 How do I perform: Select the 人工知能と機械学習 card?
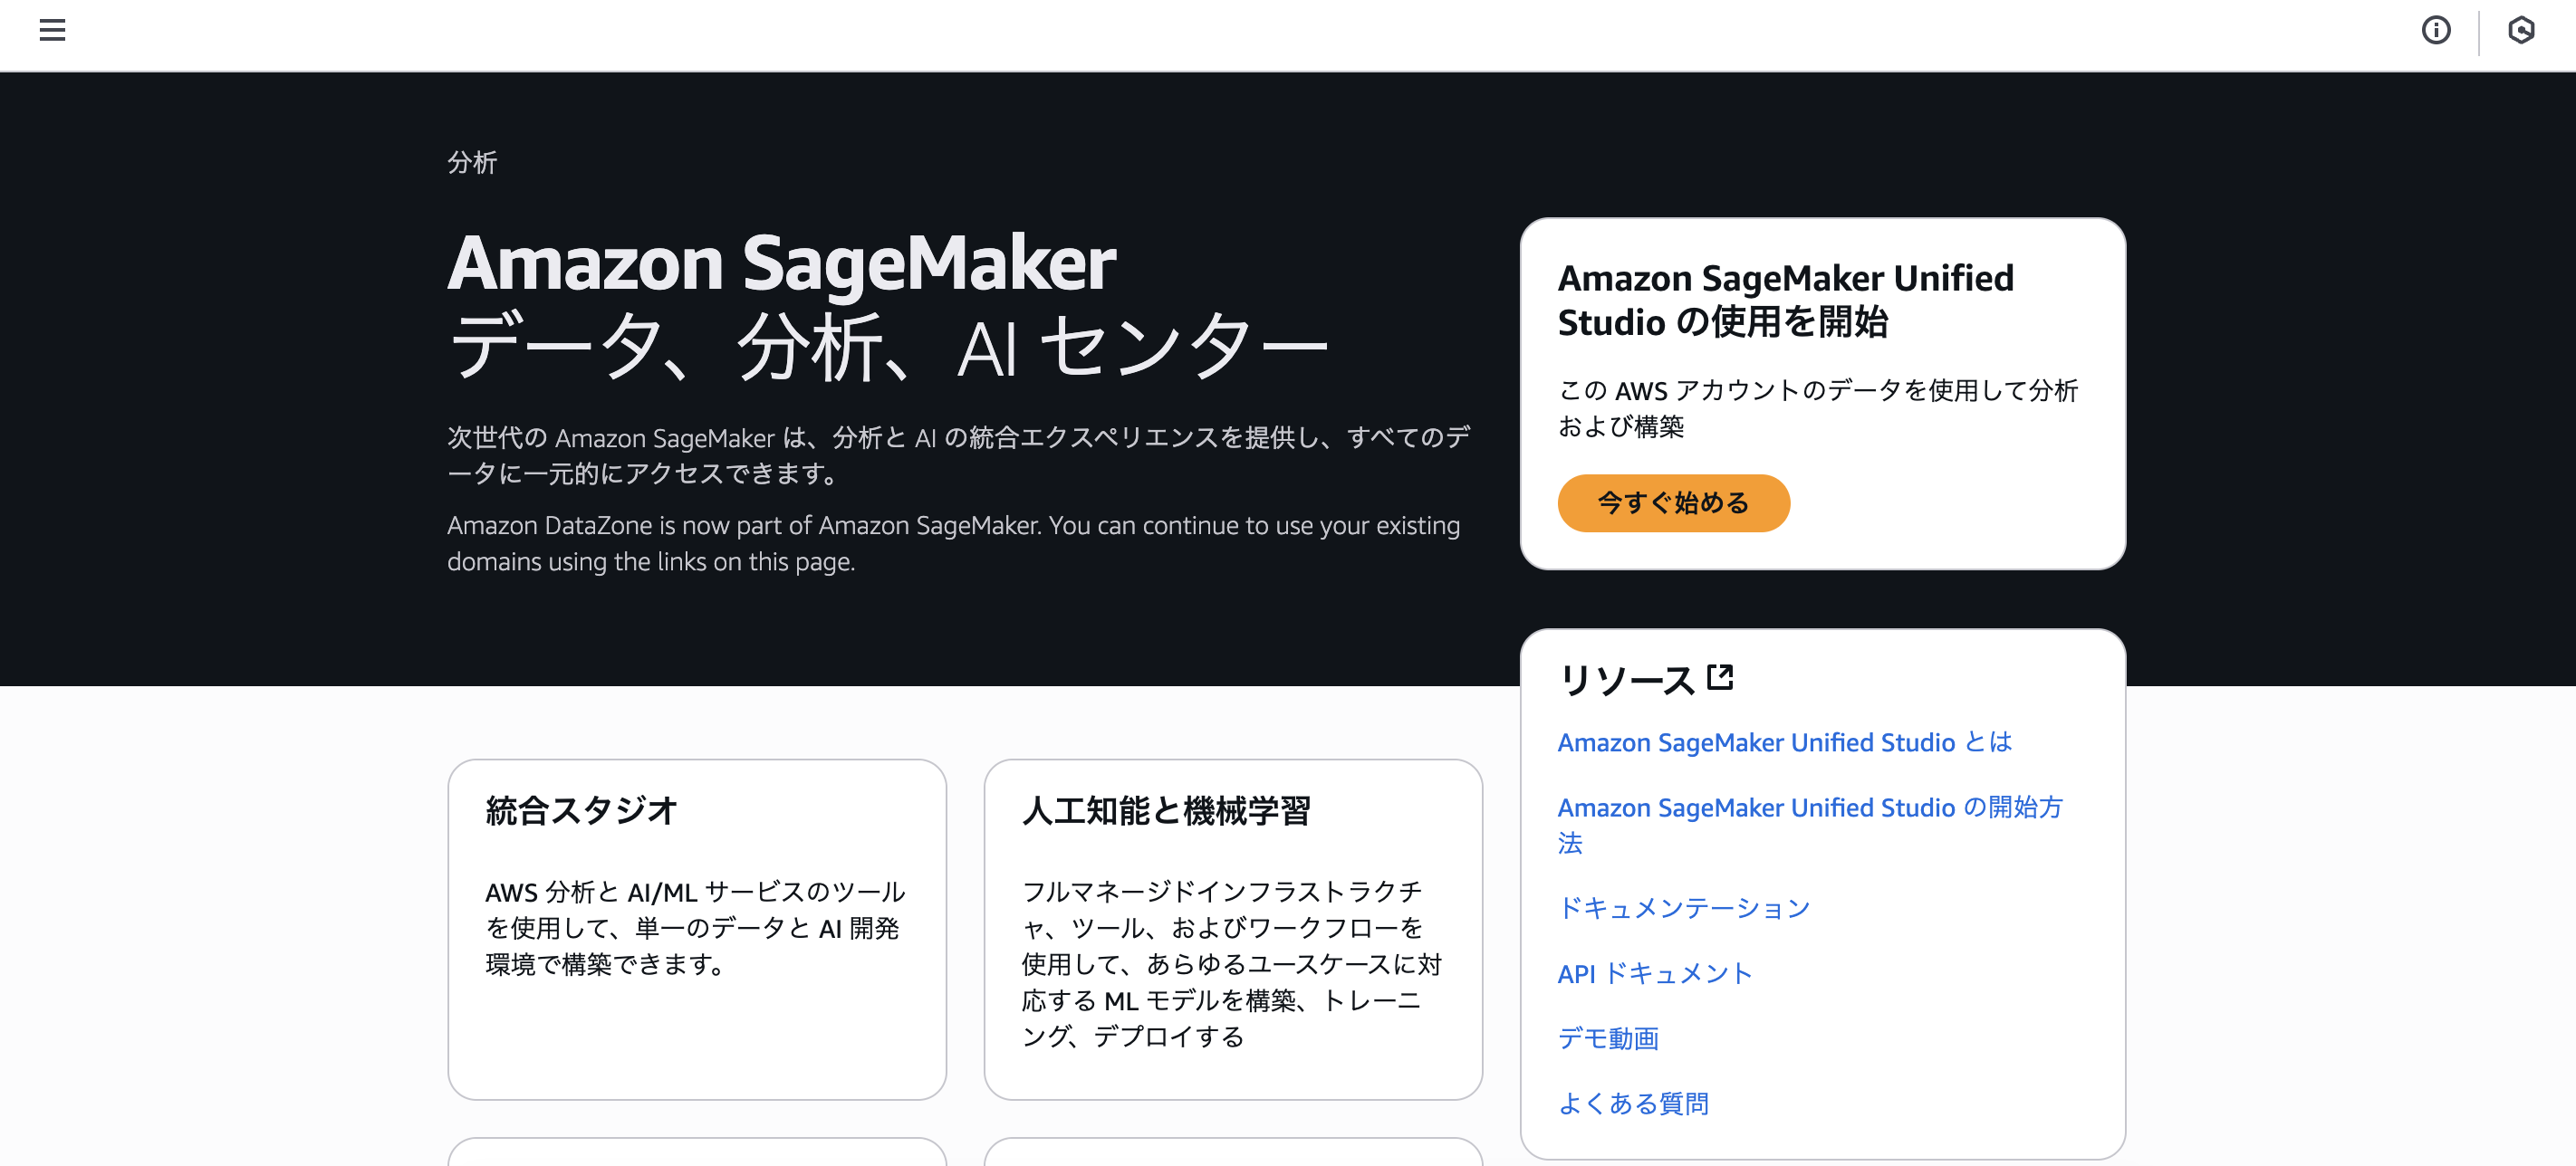1232,928
